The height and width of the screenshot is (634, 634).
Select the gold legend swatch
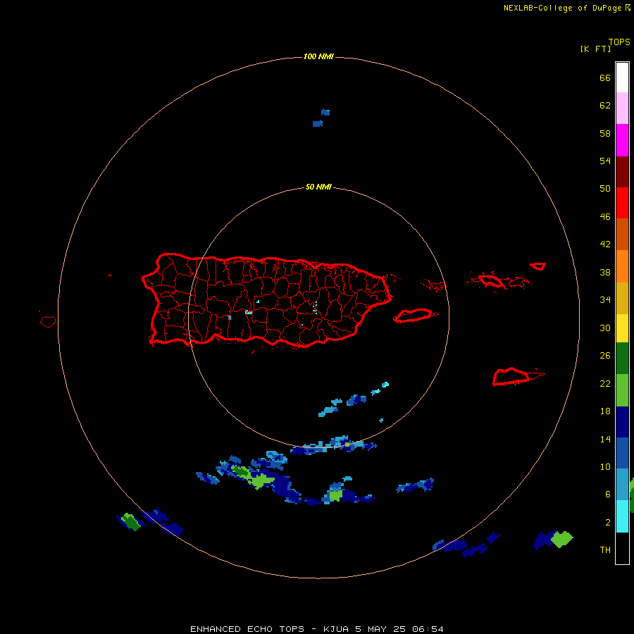pos(622,299)
